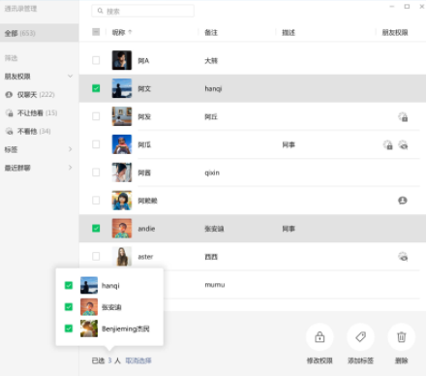Check the checkbox in the qixin row

96,172
